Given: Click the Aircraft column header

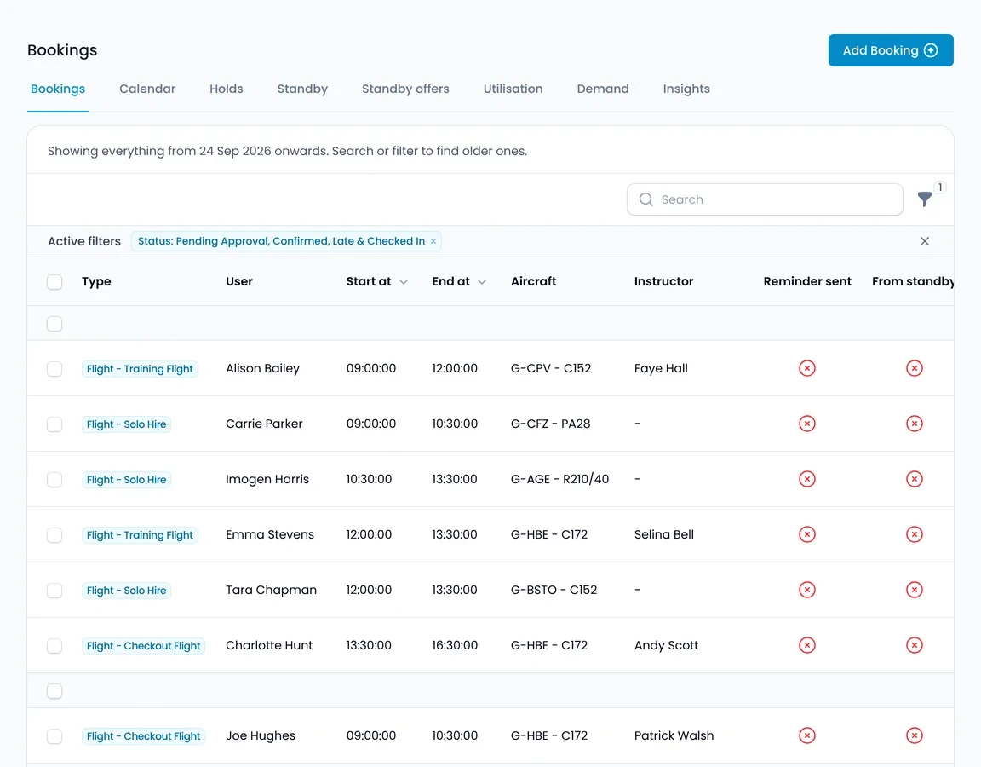Looking at the screenshot, I should 533,282.
